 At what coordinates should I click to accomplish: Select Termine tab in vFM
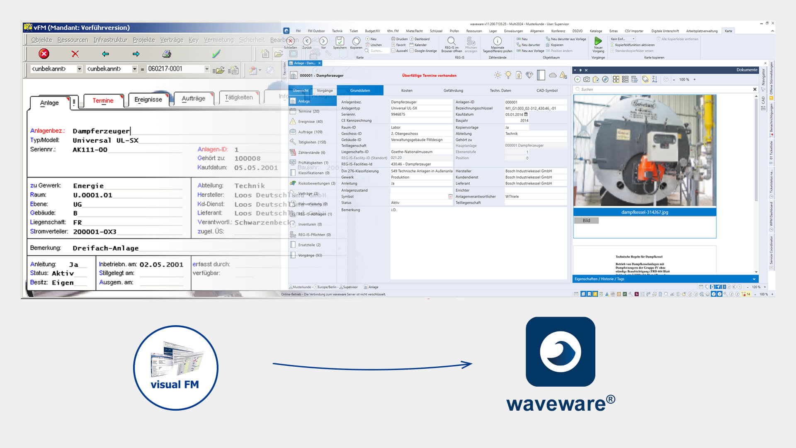coord(103,100)
